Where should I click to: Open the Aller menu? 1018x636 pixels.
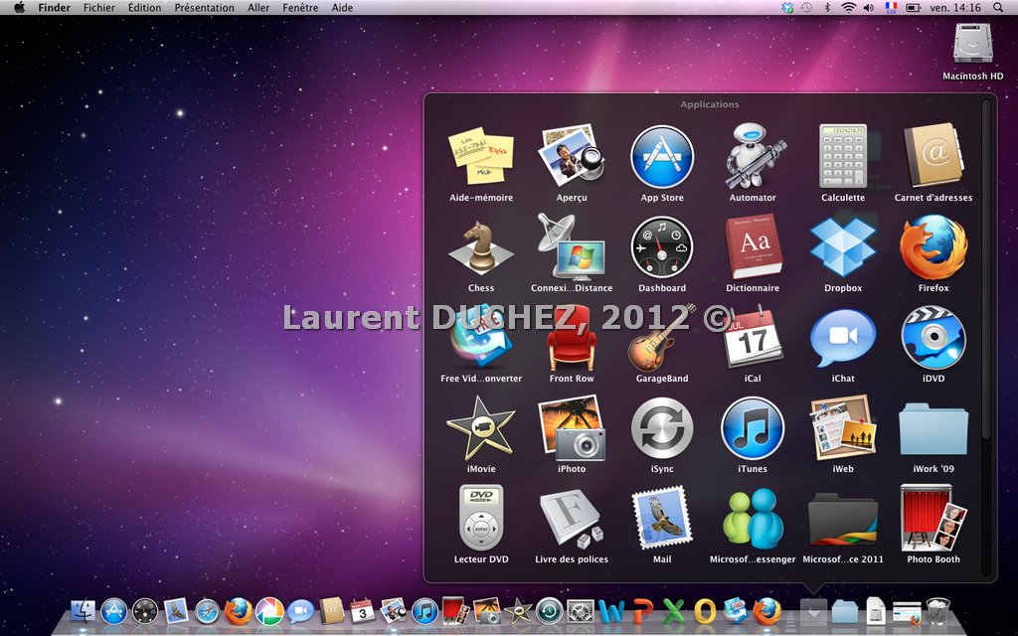coord(258,8)
